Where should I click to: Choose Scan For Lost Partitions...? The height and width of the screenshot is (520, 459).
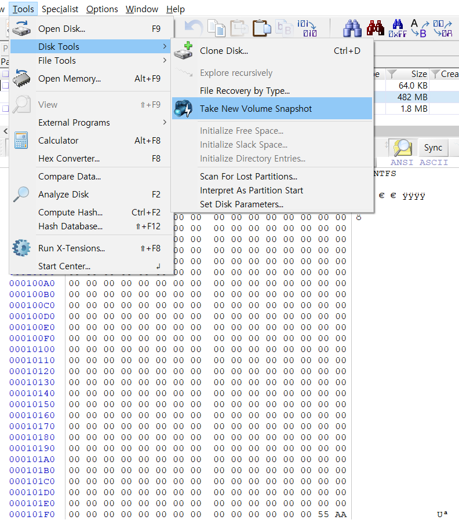pos(272,177)
